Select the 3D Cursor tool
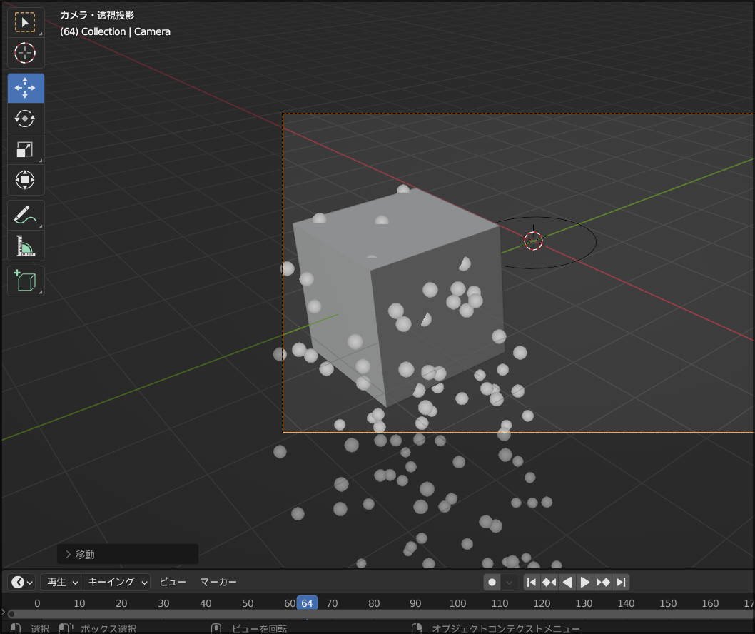 26,53
